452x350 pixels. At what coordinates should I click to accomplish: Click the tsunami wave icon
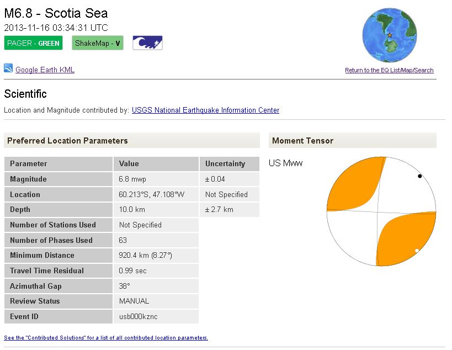[147, 43]
